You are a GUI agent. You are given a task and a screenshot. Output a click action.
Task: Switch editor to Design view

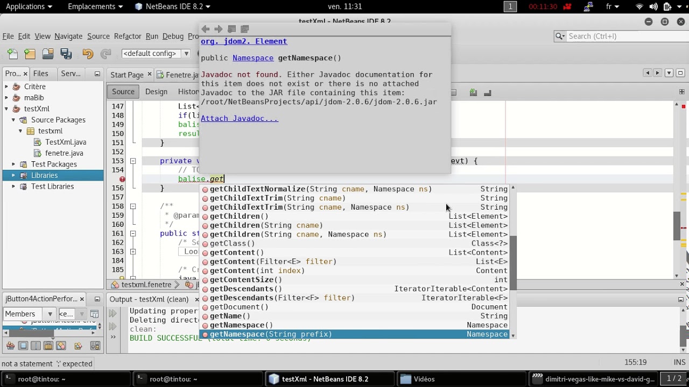156,91
